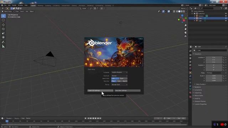Hide the Camera in outliner

(226, 16)
